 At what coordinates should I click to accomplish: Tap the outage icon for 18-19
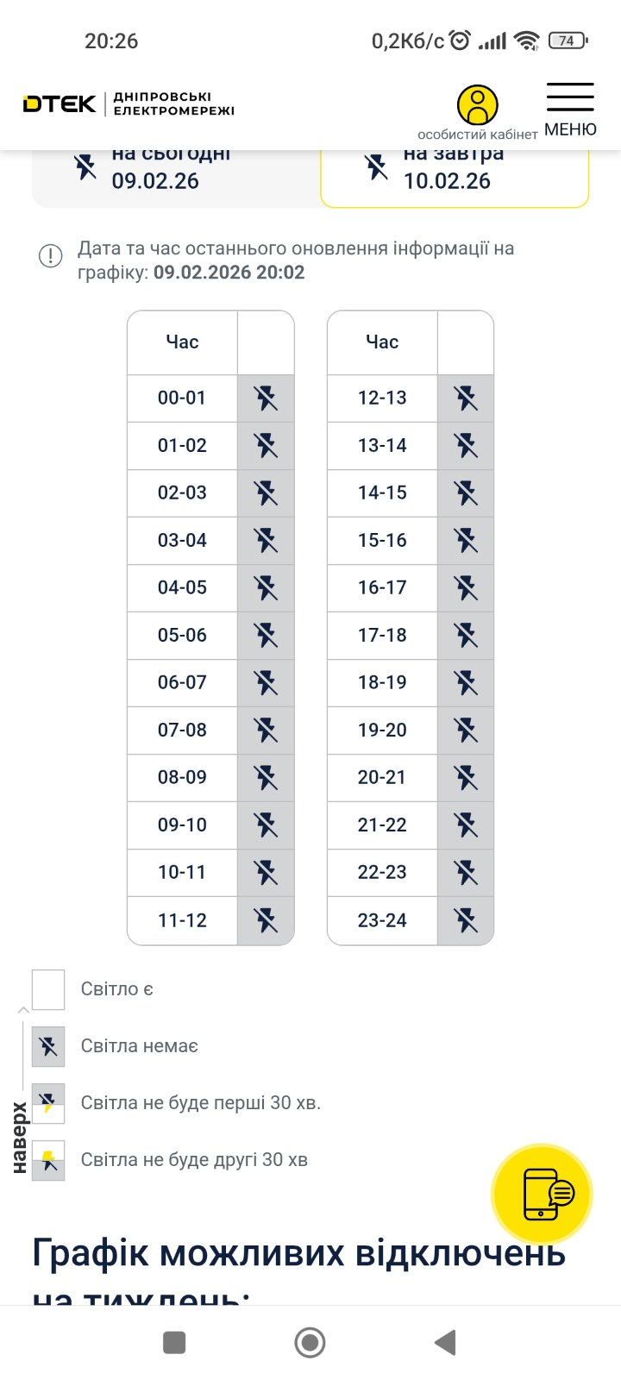coord(466,683)
